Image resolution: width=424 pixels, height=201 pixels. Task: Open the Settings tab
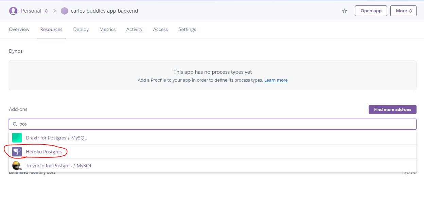pyautogui.click(x=187, y=30)
